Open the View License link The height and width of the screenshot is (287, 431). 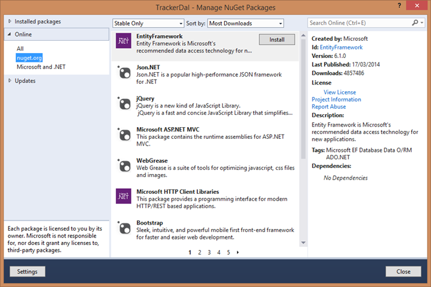pos(340,93)
